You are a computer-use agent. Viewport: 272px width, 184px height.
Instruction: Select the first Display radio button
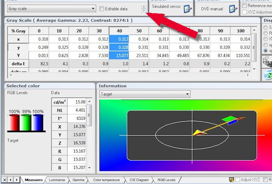click(265, 27)
